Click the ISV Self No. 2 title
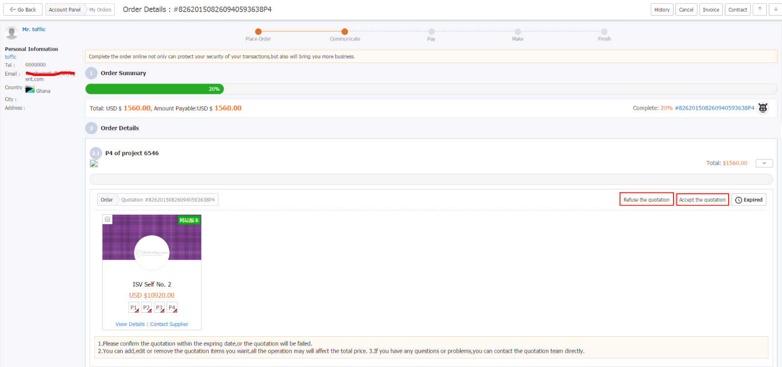Viewport: 782px width, 367px height. (x=152, y=285)
